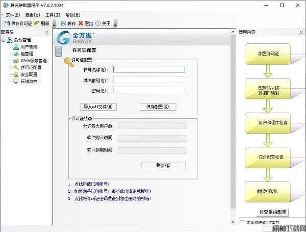
Task: Close the 使用向导 panel
Action: point(302,33)
